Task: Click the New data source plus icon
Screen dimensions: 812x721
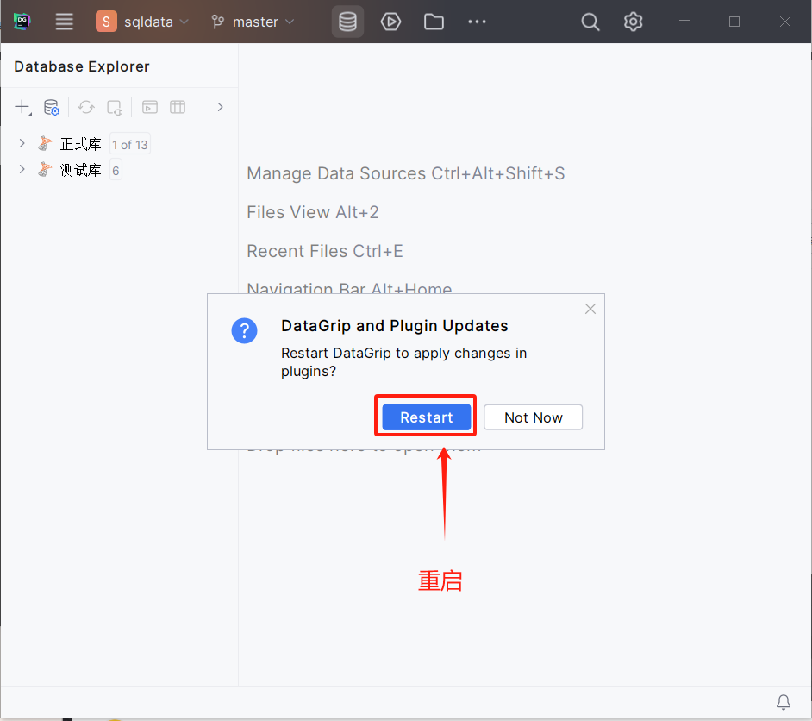Action: pyautogui.click(x=22, y=107)
